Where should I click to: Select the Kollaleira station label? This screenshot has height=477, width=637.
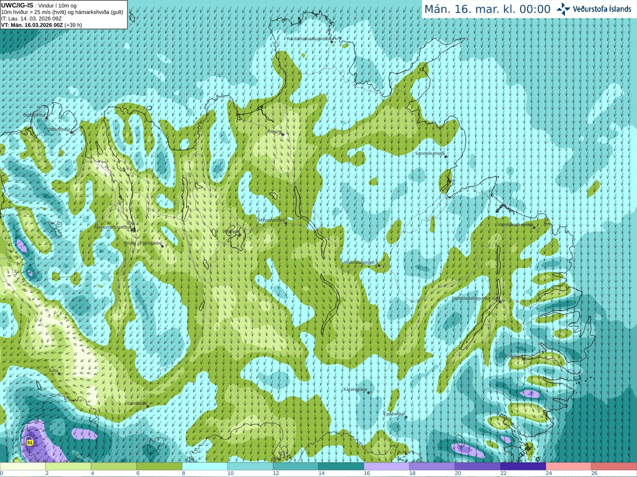[514, 356]
